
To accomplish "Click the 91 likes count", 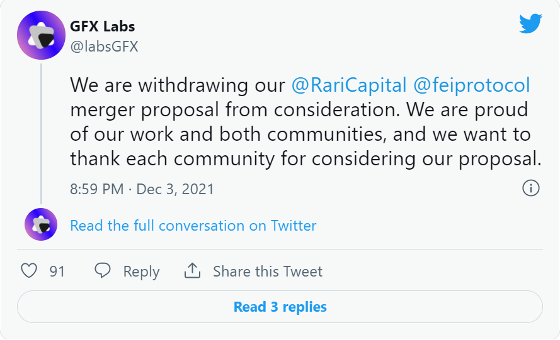I will coord(57,271).
